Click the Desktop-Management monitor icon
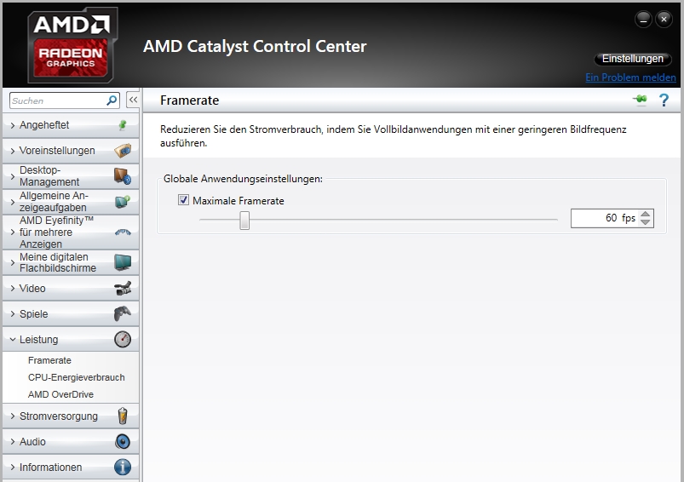The image size is (684, 482). [123, 176]
